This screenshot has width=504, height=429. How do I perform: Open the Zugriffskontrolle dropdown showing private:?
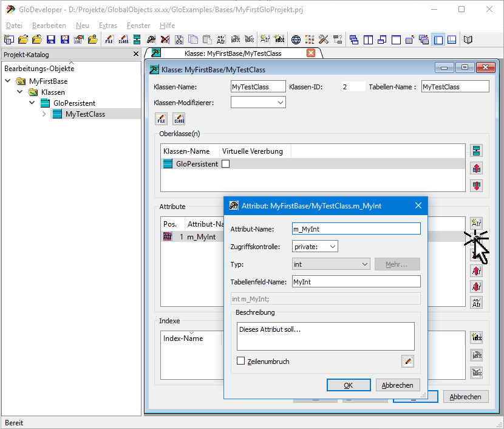315,247
